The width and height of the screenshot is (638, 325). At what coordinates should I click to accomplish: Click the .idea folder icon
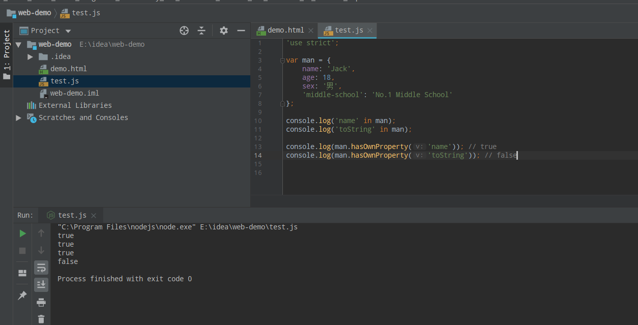click(43, 56)
